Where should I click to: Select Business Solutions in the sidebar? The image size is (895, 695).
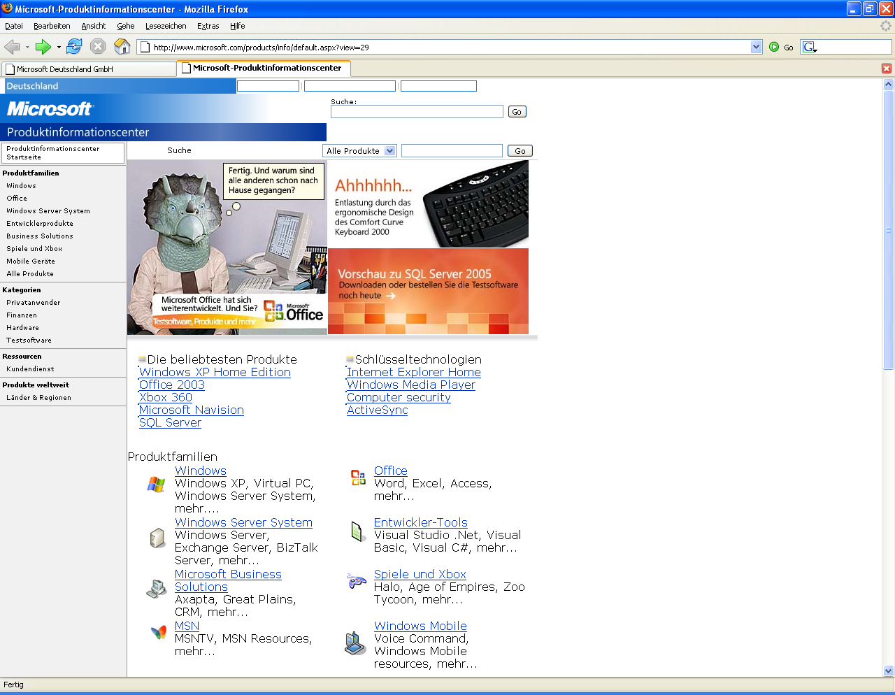[x=40, y=236]
